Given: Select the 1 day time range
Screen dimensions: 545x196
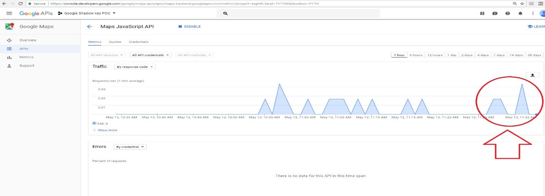Looking at the screenshot, I should pyautogui.click(x=452, y=55).
